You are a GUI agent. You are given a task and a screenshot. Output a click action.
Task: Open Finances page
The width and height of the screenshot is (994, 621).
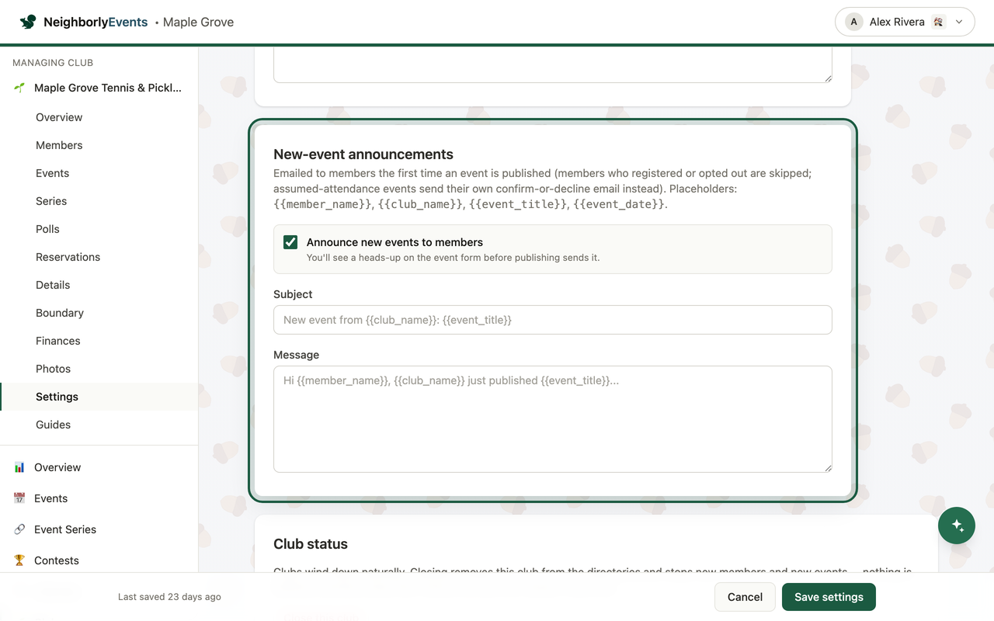tap(57, 341)
